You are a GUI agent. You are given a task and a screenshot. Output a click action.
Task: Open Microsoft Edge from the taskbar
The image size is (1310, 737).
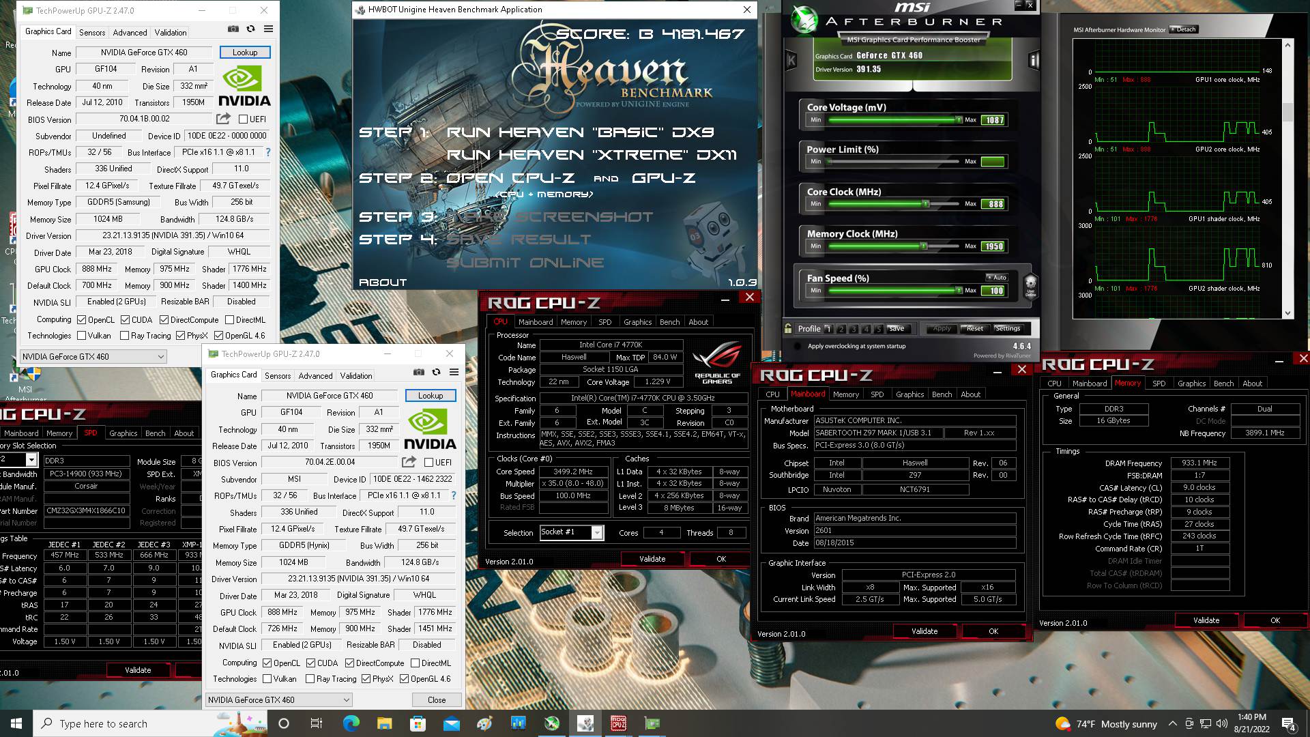click(x=351, y=723)
